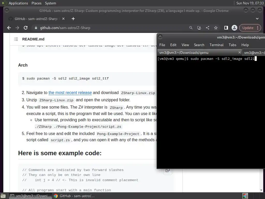The height and width of the screenshot is (199, 265).
Task: Open the terminal File menu
Action: [x=162, y=45]
